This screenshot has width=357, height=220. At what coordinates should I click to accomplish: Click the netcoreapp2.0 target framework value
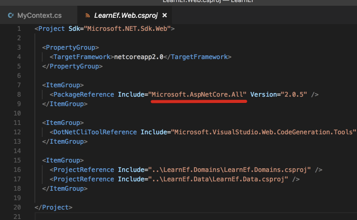(138, 57)
